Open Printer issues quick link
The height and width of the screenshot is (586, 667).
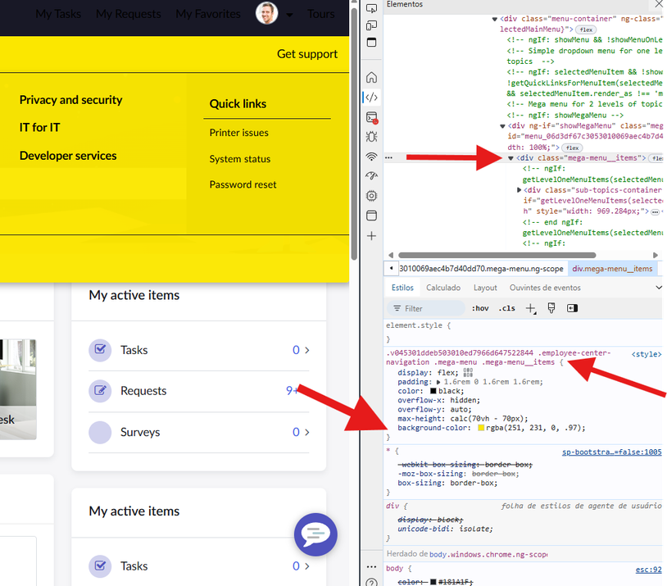[x=238, y=133]
